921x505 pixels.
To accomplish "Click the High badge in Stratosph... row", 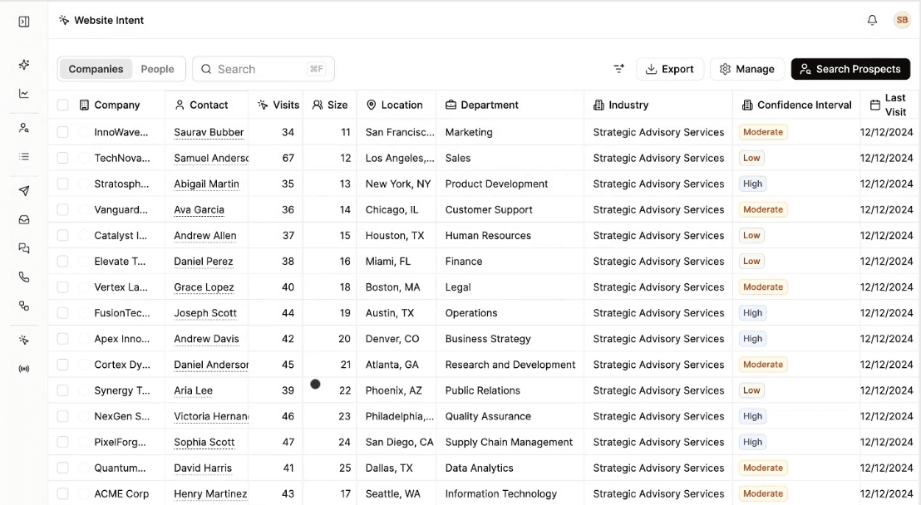I will pos(752,184).
